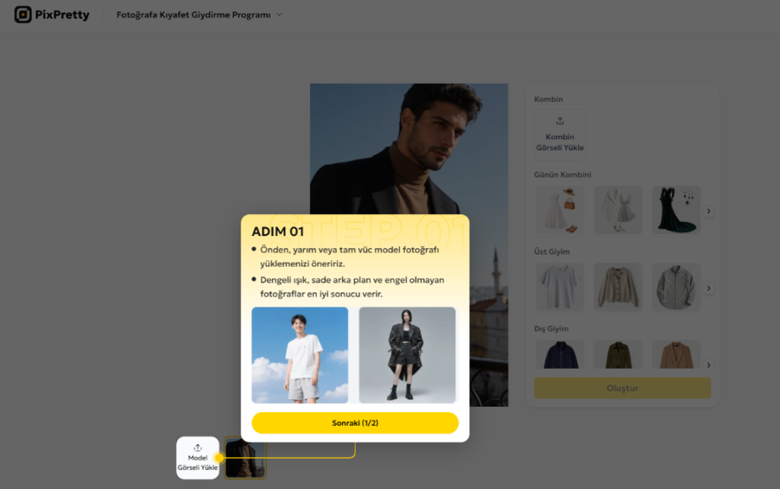The width and height of the screenshot is (780, 489).
Task: Click the sample photo of man in white t-shirt
Action: [300, 355]
